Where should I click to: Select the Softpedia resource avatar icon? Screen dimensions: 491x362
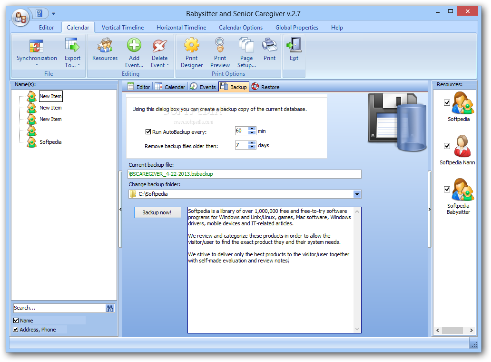click(462, 103)
